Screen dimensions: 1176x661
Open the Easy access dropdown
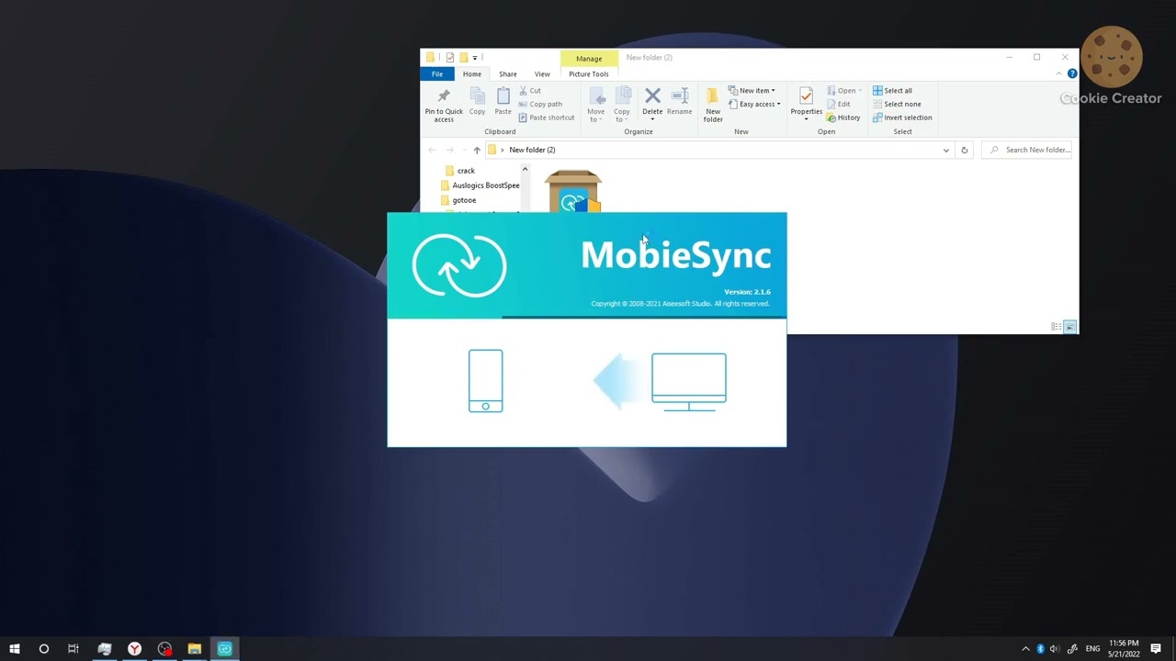pyautogui.click(x=754, y=104)
